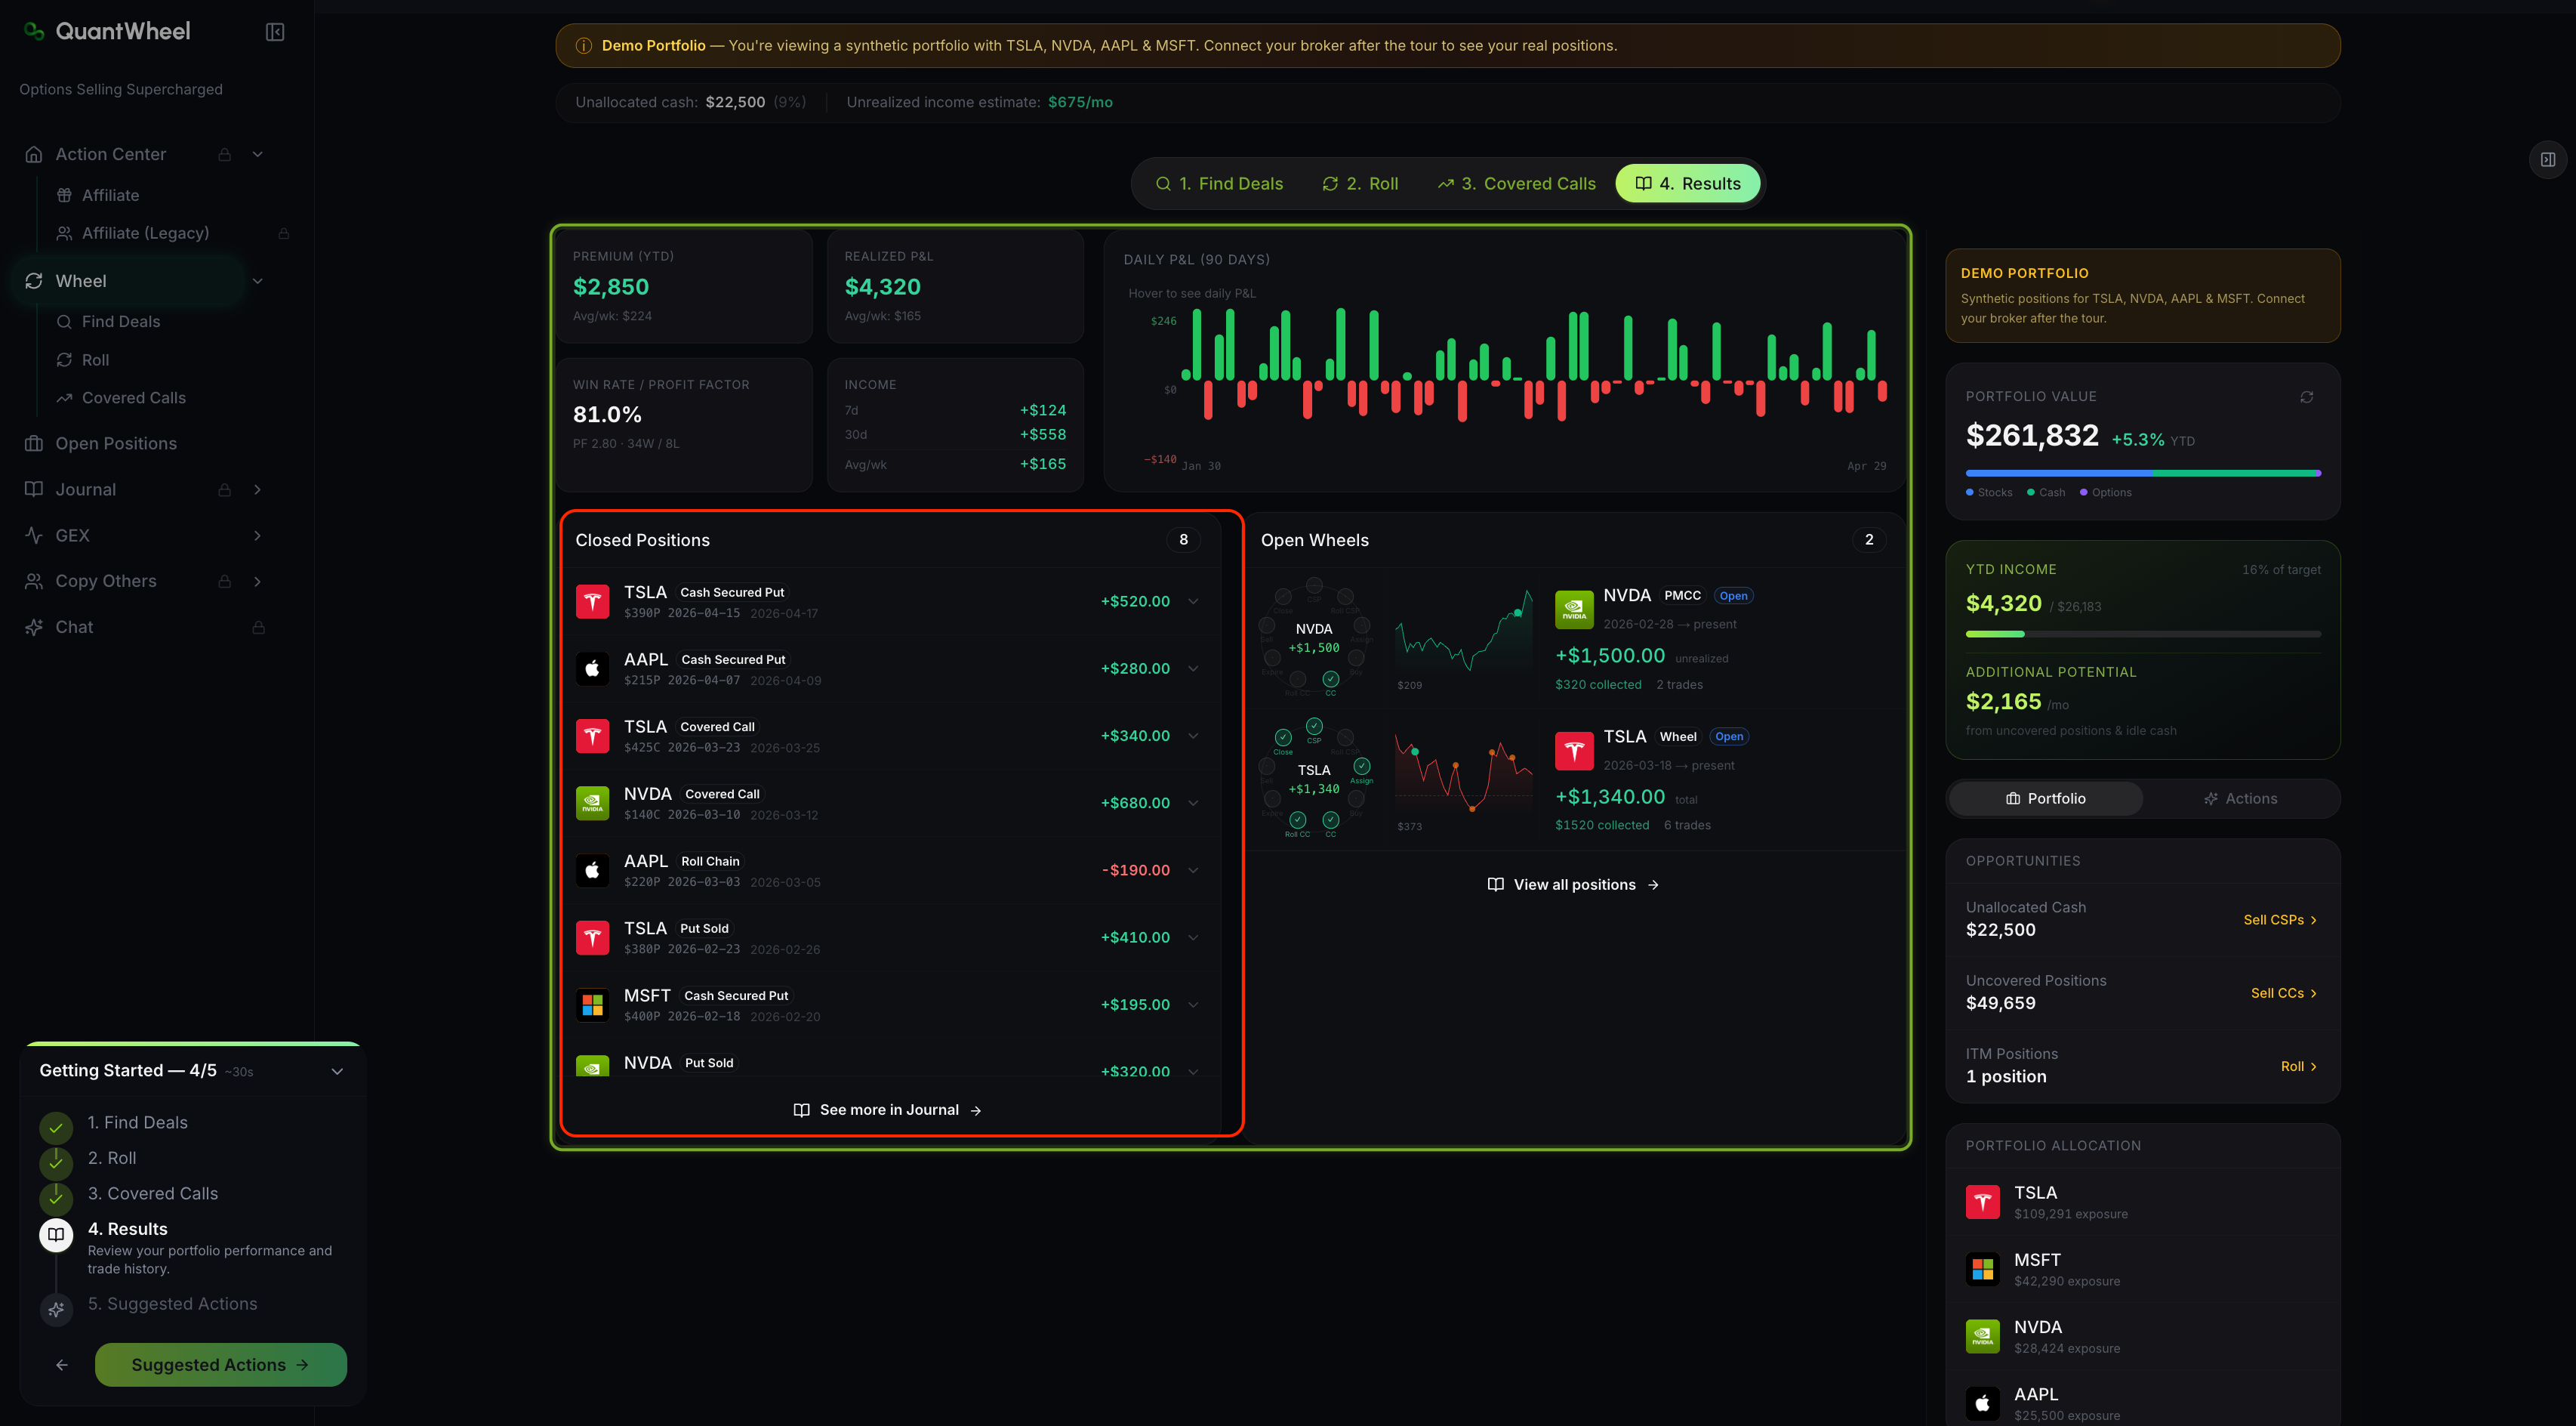Image resolution: width=2576 pixels, height=1426 pixels.
Task: Select the 4. Results tab
Action: pyautogui.click(x=1688, y=184)
